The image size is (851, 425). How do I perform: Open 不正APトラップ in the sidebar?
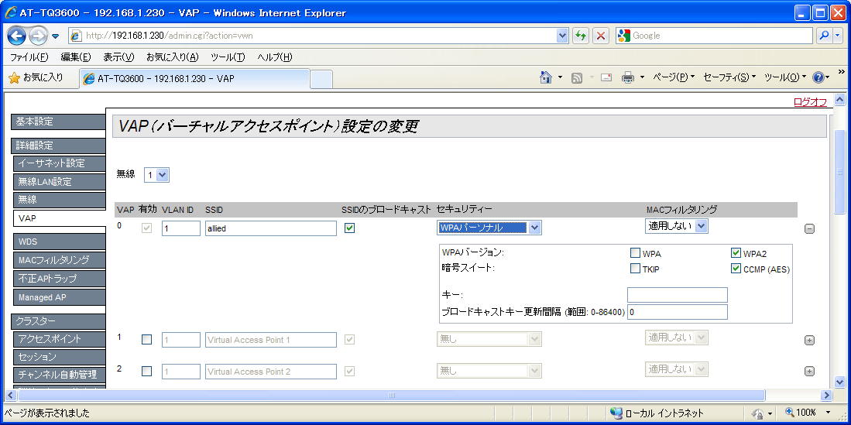(x=59, y=279)
